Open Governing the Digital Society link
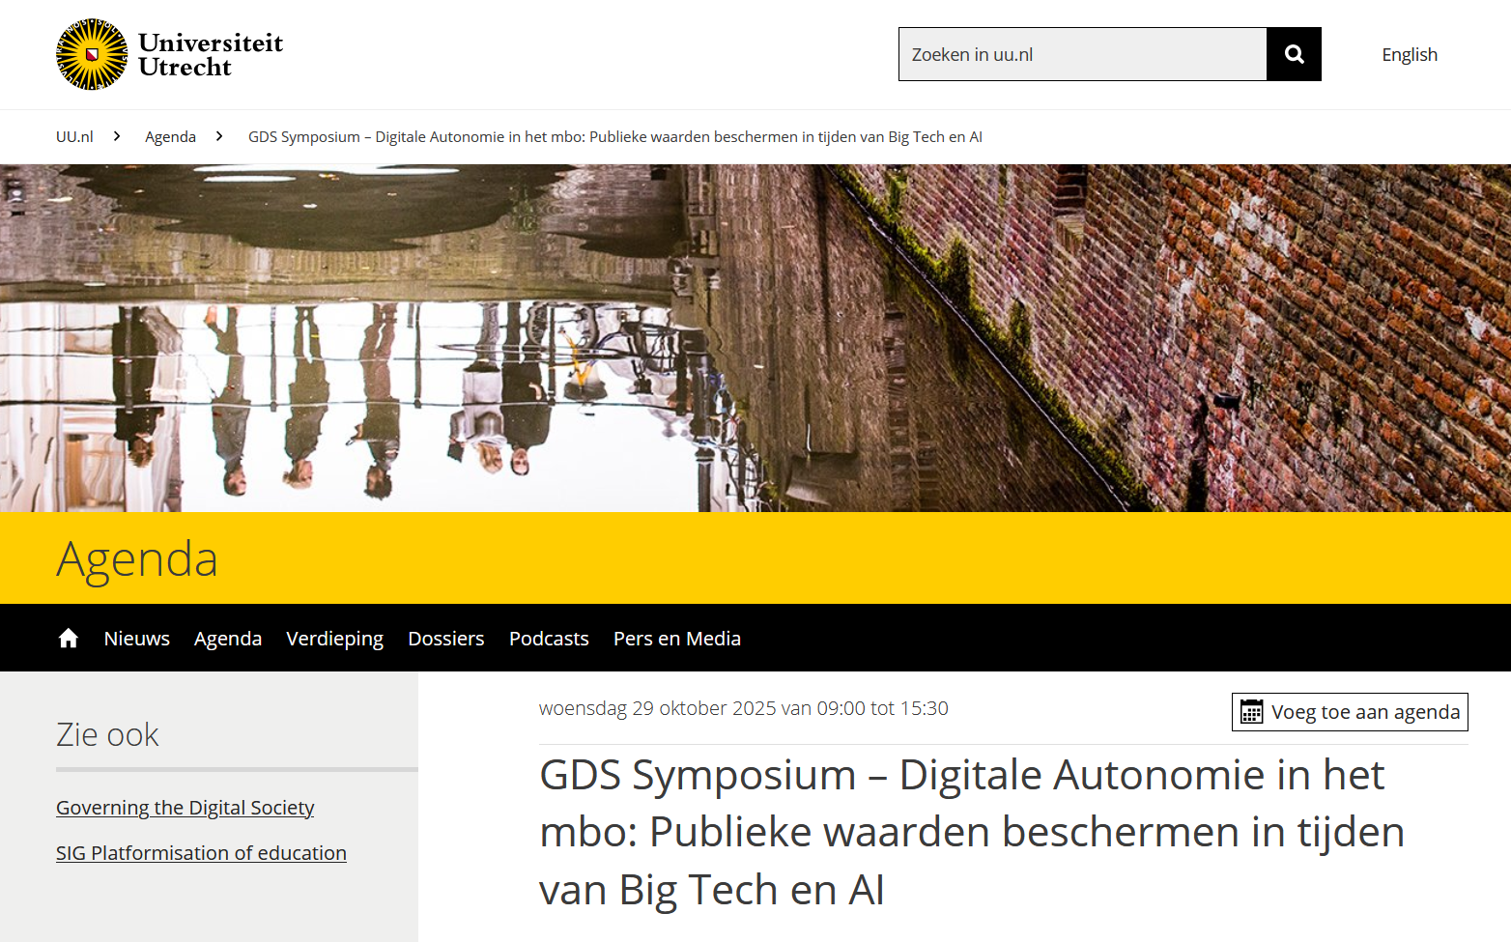Screen dimensions: 1511x942 coord(185,808)
